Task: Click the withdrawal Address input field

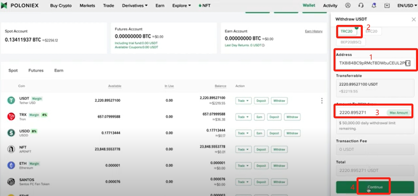Action: [x=375, y=63]
